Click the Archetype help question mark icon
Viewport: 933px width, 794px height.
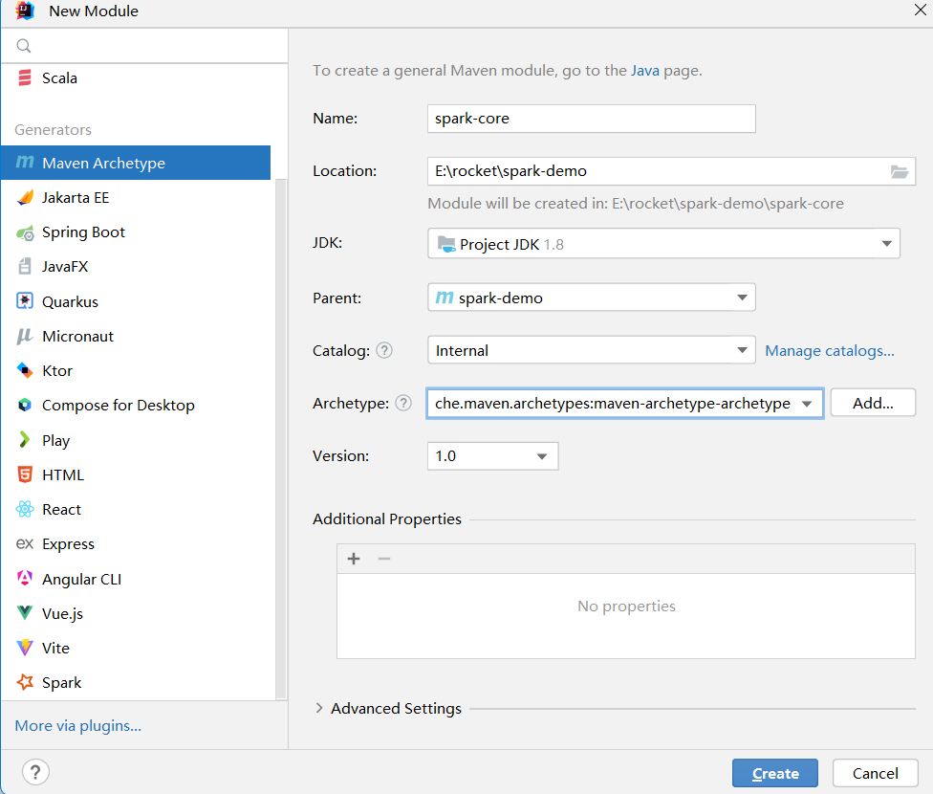pos(403,404)
